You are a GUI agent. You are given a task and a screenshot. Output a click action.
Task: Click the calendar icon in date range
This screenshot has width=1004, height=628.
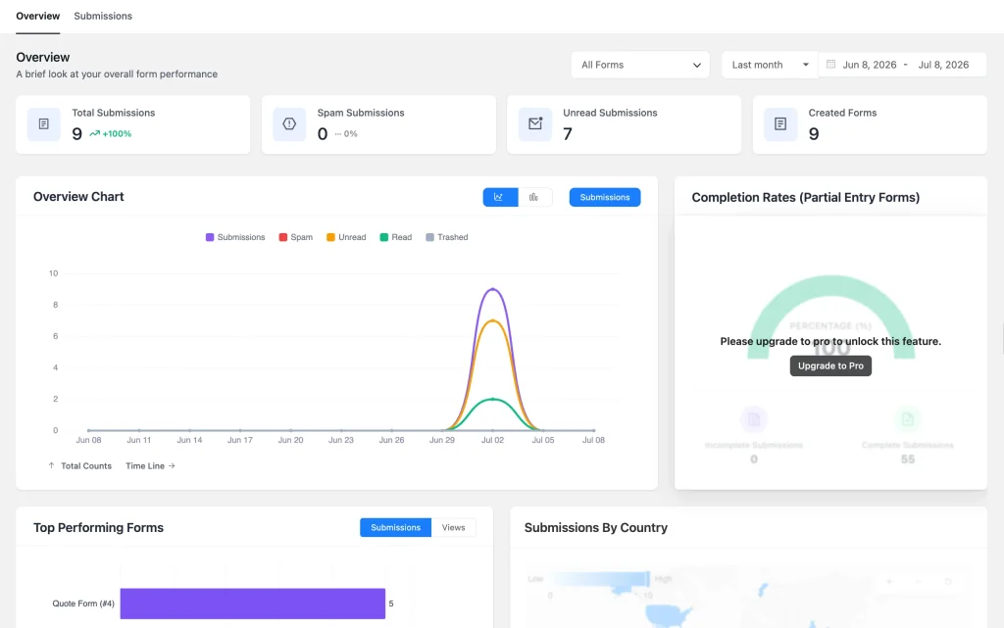tap(830, 64)
